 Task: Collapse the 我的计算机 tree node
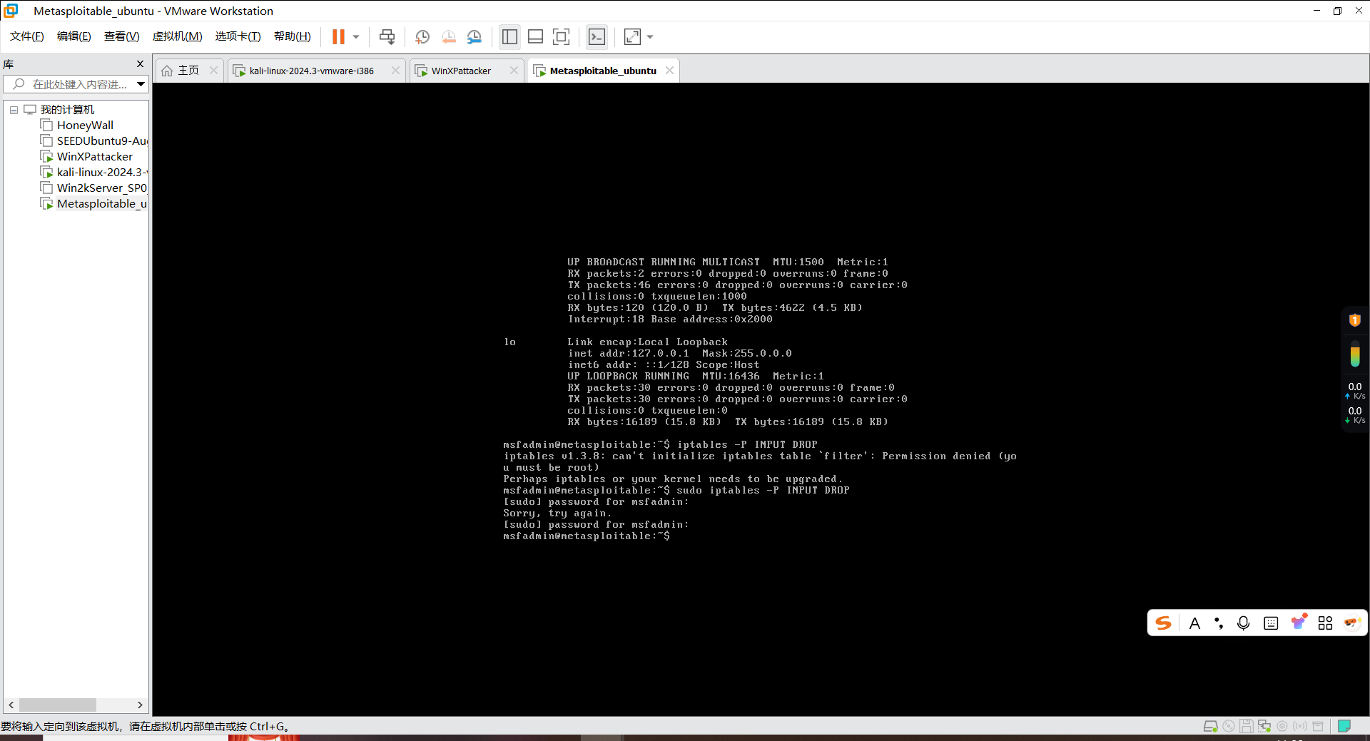point(14,110)
